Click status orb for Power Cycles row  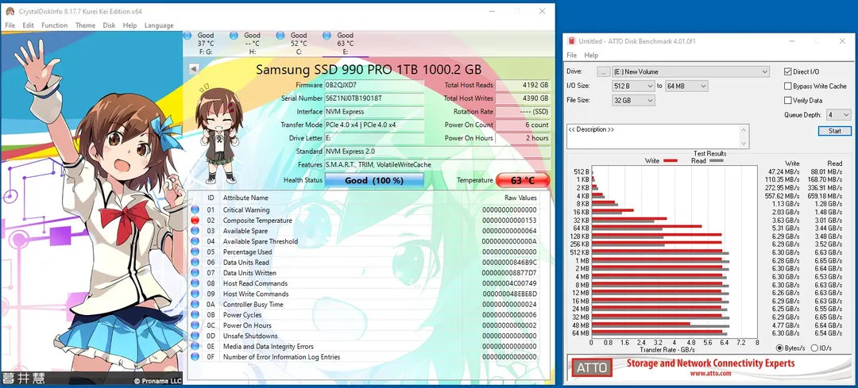coord(195,315)
